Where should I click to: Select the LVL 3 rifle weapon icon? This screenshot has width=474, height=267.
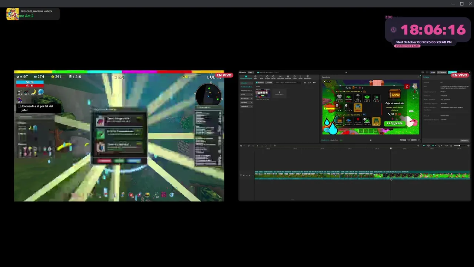coord(27,92)
